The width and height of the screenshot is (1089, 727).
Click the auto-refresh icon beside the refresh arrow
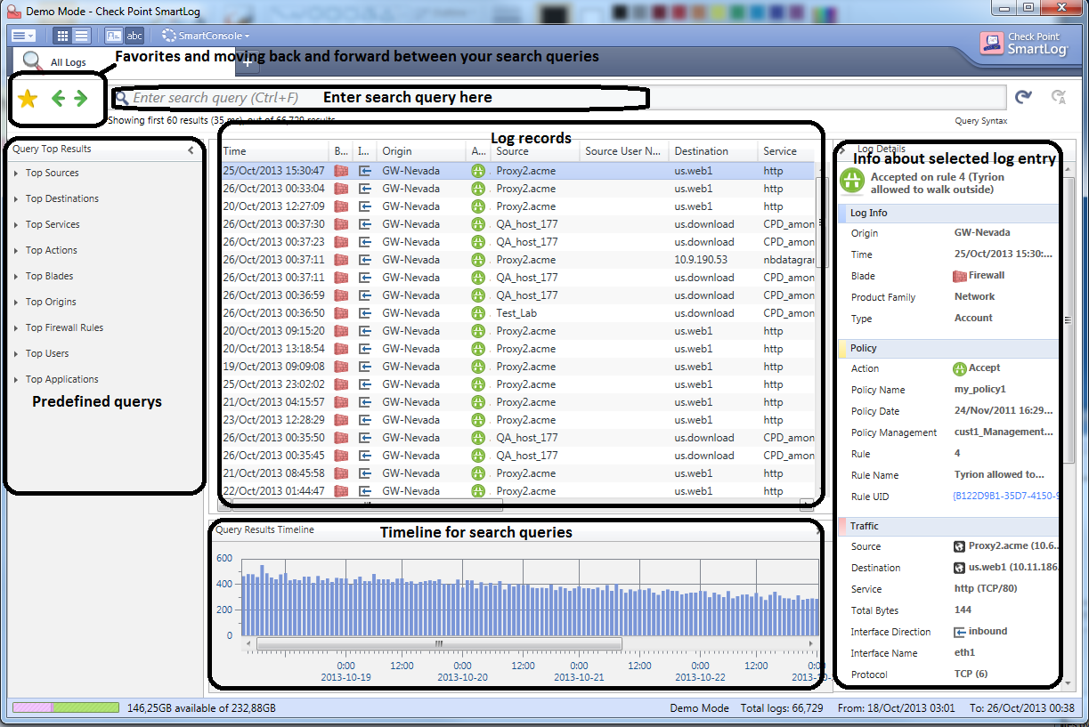[1059, 97]
